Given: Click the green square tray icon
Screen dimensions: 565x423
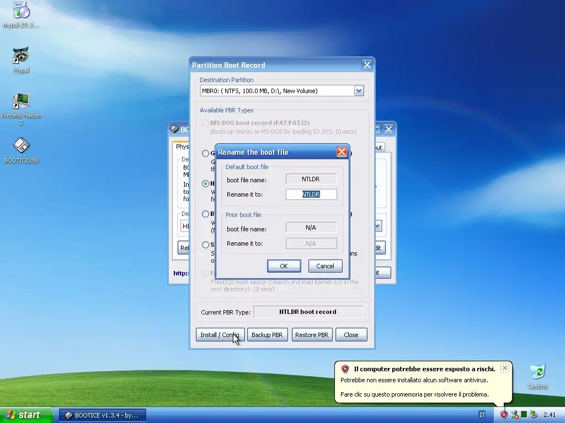Looking at the screenshot, I should point(524,415).
